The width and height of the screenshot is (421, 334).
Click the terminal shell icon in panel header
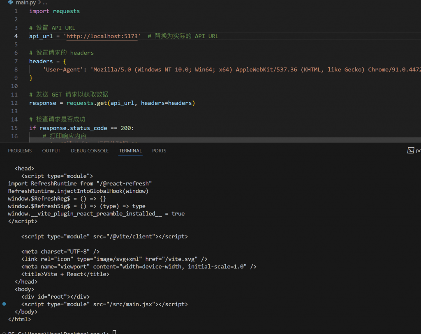point(411,150)
